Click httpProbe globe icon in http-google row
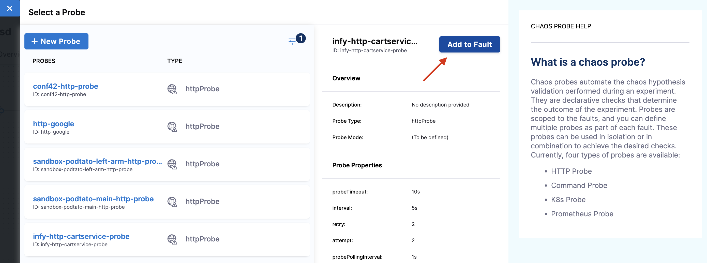 click(x=172, y=127)
